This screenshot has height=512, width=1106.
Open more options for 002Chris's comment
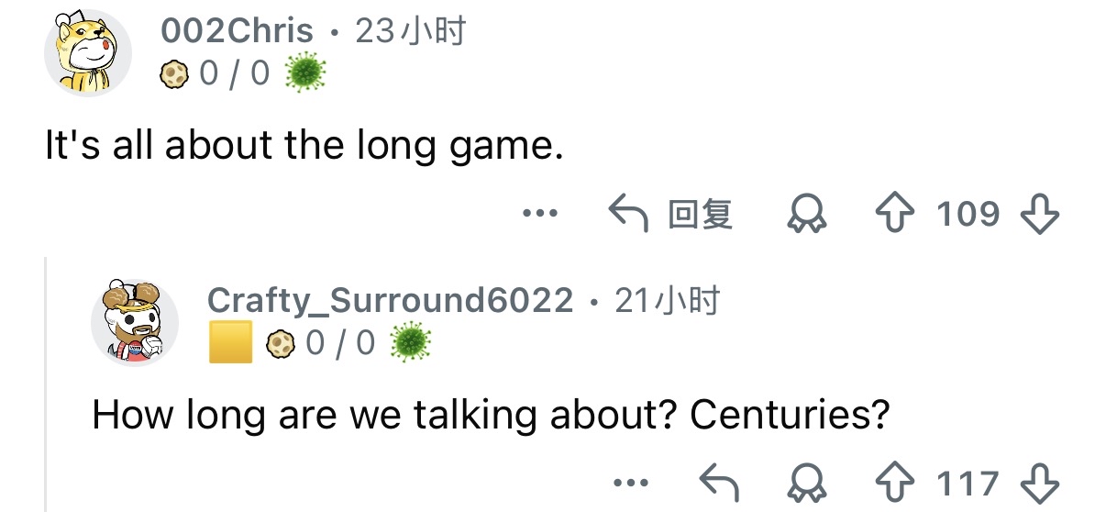(539, 215)
